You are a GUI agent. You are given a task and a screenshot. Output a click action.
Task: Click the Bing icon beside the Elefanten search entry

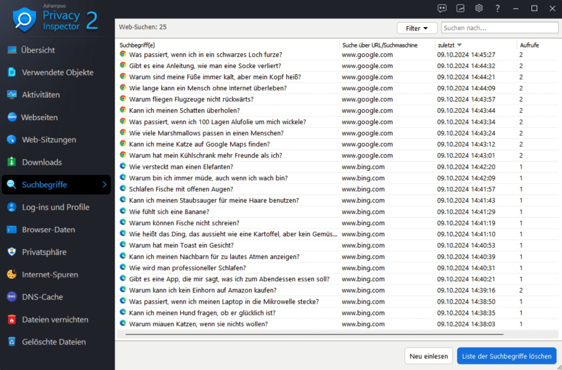click(x=122, y=166)
